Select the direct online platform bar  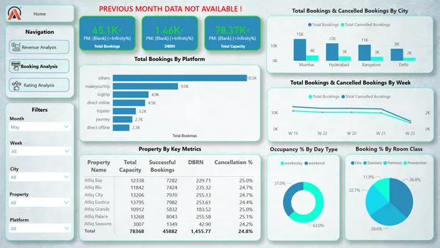coord(129,103)
